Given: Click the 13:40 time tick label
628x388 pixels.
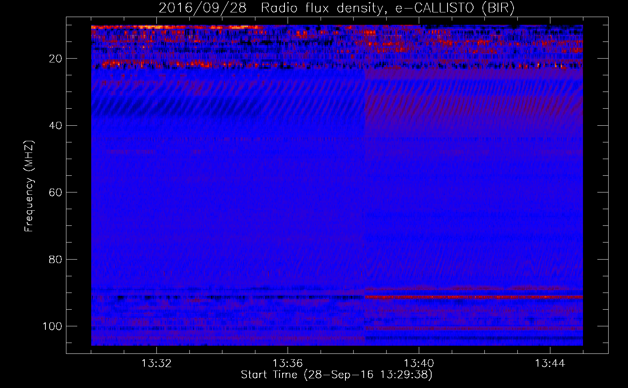Looking at the screenshot, I should pyautogui.click(x=419, y=364).
